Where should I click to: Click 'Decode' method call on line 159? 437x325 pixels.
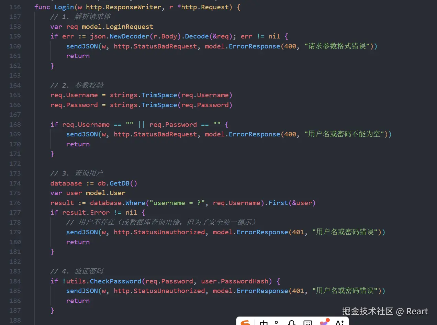[197, 36]
